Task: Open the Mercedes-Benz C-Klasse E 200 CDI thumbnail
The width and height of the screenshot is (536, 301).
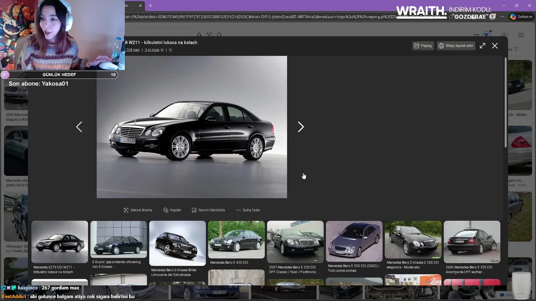Action: point(413,240)
